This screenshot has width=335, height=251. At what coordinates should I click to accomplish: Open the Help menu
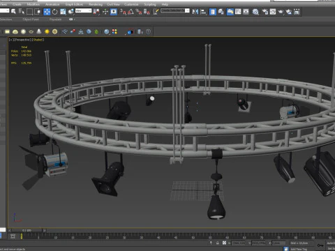click(x=165, y=4)
